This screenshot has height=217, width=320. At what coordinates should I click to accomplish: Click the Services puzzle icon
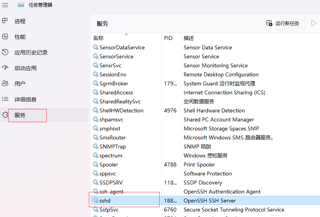click(x=5, y=115)
